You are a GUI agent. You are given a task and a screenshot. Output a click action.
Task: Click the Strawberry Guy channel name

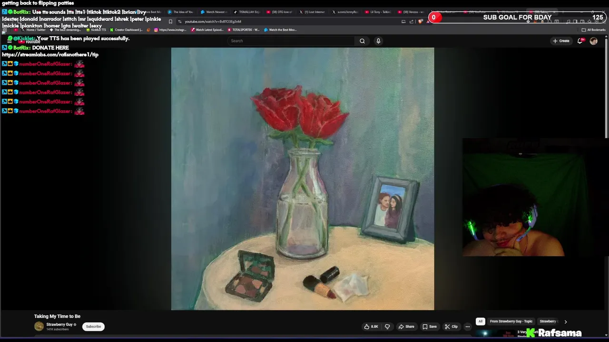tap(59, 324)
